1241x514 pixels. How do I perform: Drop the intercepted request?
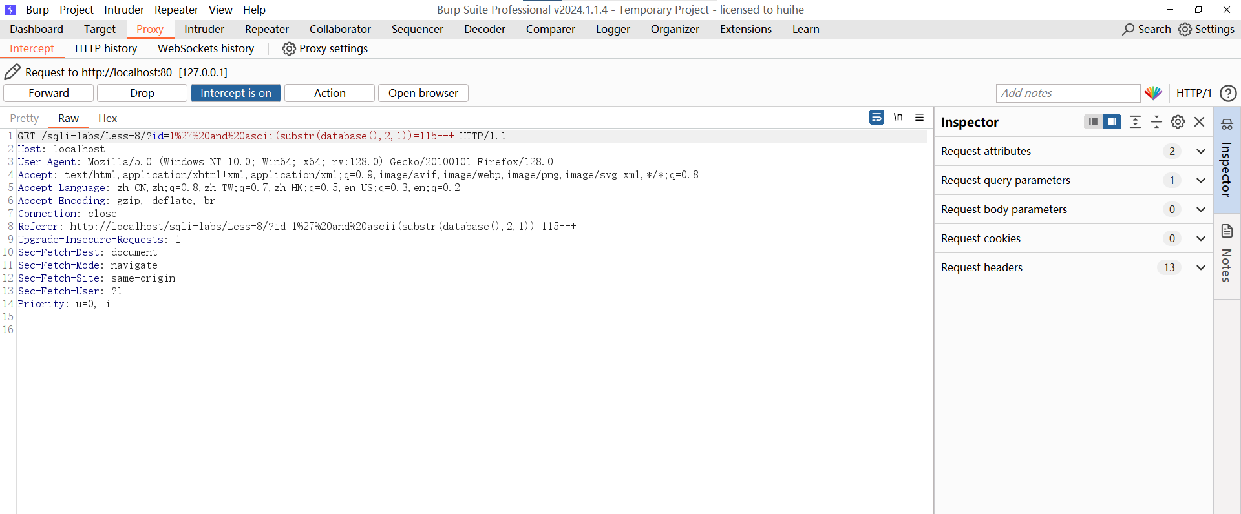(142, 93)
